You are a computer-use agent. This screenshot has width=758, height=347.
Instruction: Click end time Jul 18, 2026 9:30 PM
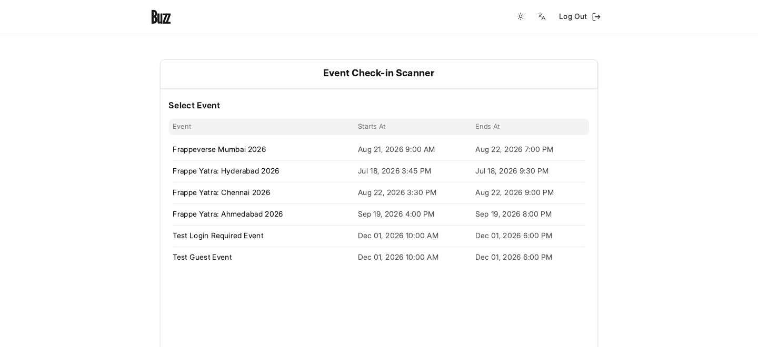(512, 171)
